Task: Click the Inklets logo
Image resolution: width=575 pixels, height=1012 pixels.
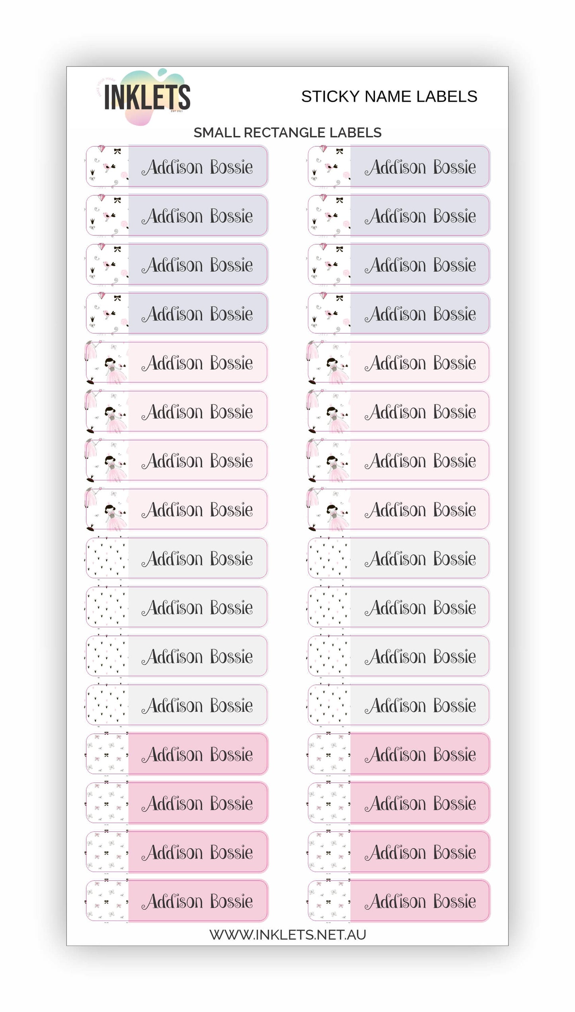Action: pos(146,97)
